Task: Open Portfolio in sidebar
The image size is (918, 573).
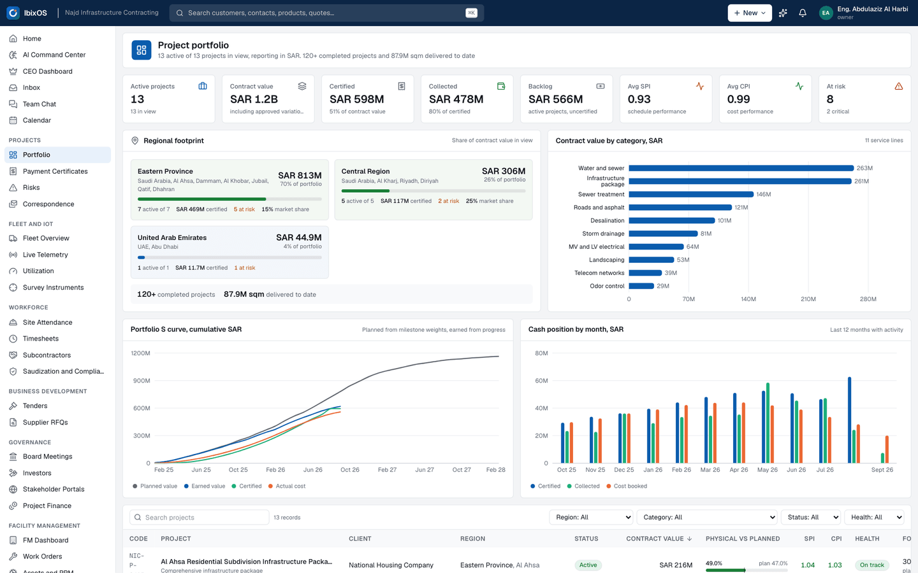Action: pos(57,155)
